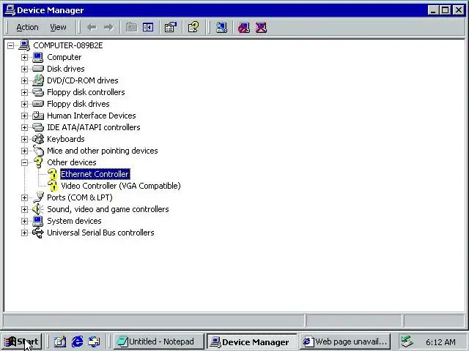Image resolution: width=469 pixels, height=351 pixels.
Task: Expand the Keyboards category
Action: pos(24,139)
